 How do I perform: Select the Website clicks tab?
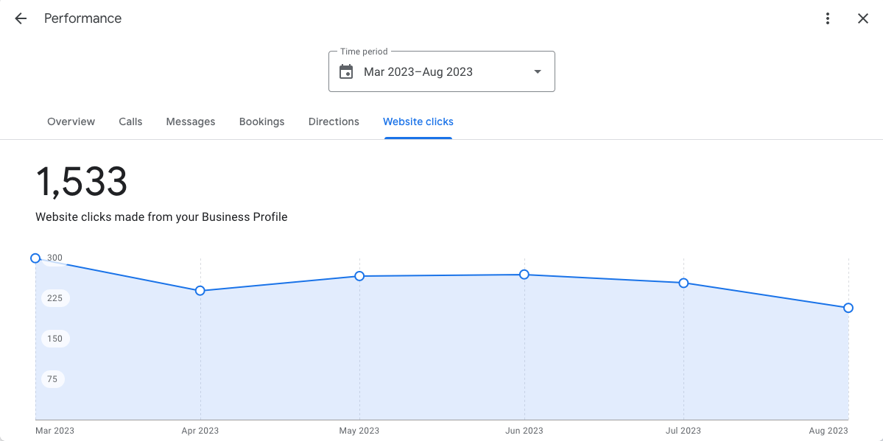pos(418,121)
